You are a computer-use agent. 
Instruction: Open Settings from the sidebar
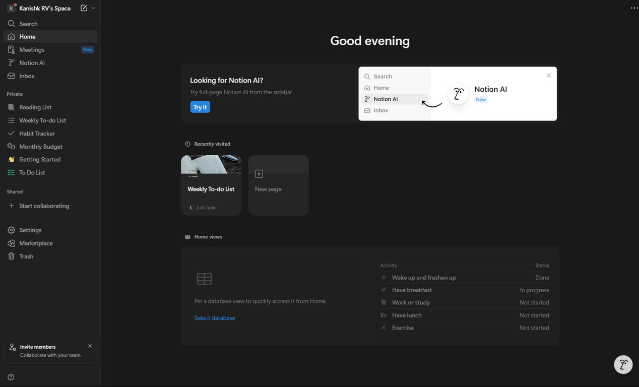50,230
